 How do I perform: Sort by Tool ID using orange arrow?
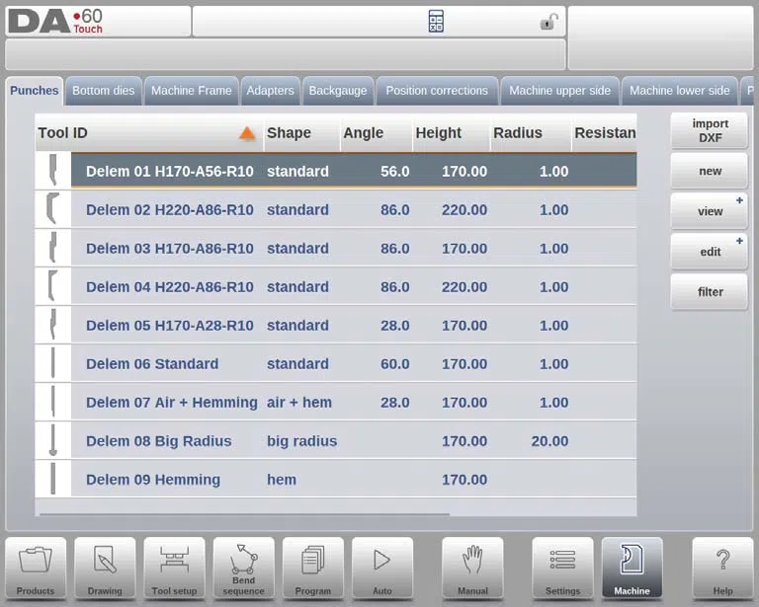pos(247,133)
